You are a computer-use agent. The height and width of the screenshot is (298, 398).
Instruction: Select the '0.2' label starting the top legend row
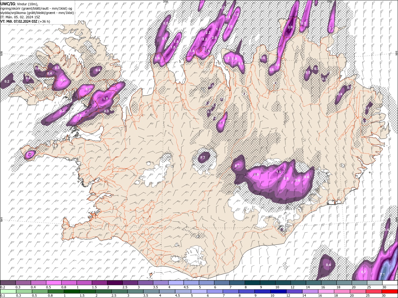pyautogui.click(x=2, y=287)
